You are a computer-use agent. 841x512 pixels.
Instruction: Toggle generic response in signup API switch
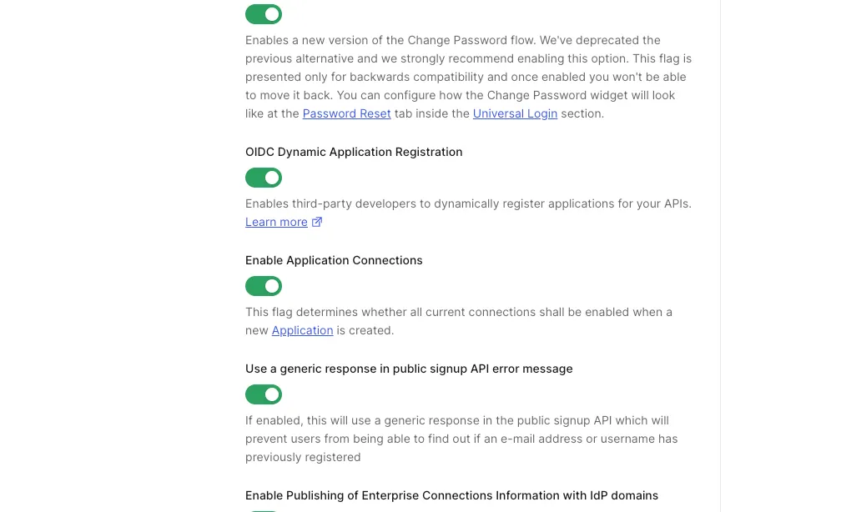tap(264, 394)
